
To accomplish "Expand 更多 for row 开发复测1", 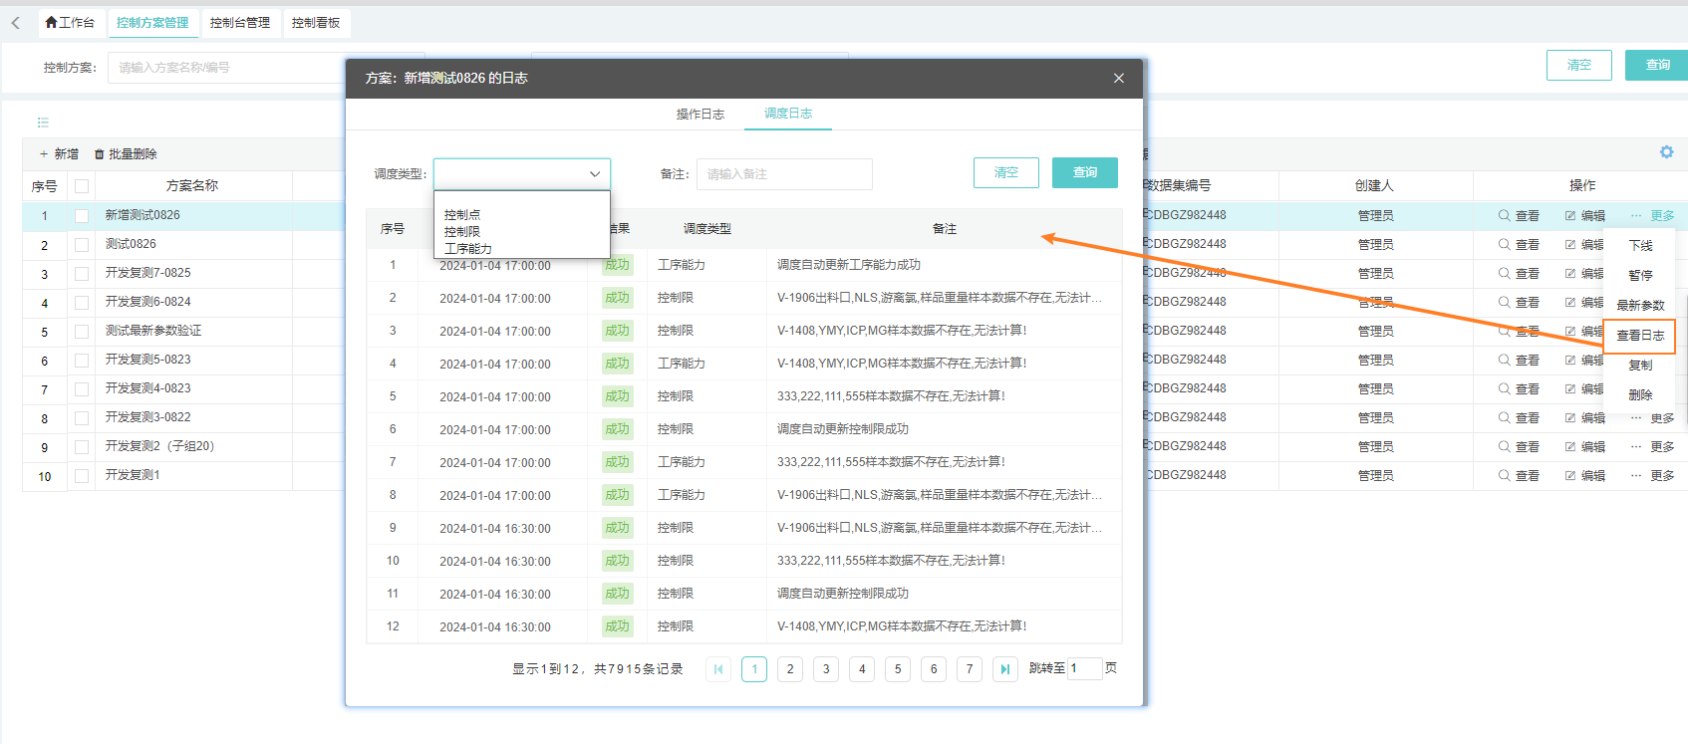I will point(1652,475).
